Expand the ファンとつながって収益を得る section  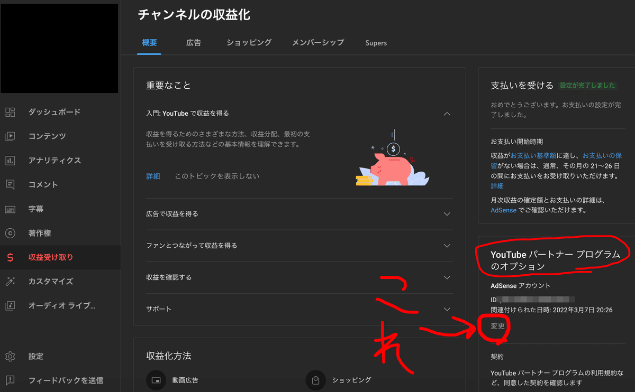click(x=447, y=246)
